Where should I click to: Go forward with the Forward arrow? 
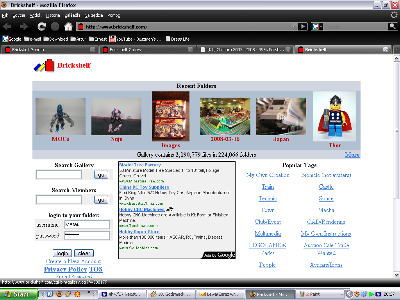[x=24, y=26]
